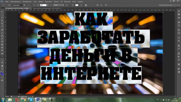Select the Magic Wand tool
This screenshot has height=102, width=181.
pos(2,21)
